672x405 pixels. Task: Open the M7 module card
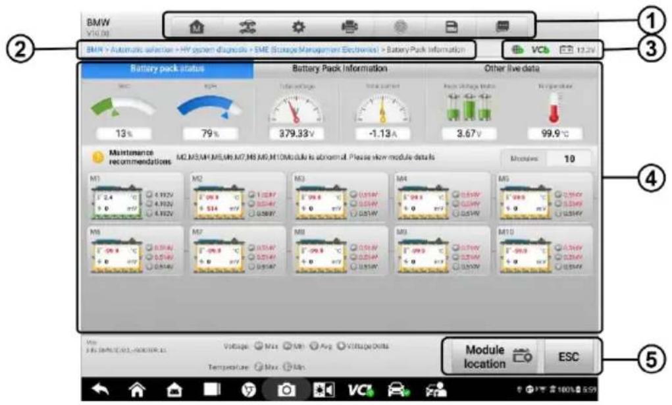(237, 250)
